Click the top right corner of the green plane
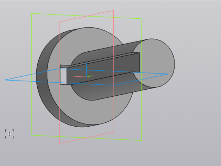Image resolution: width=221 pixels, height=166 pixels. pyautogui.click(x=141, y=19)
